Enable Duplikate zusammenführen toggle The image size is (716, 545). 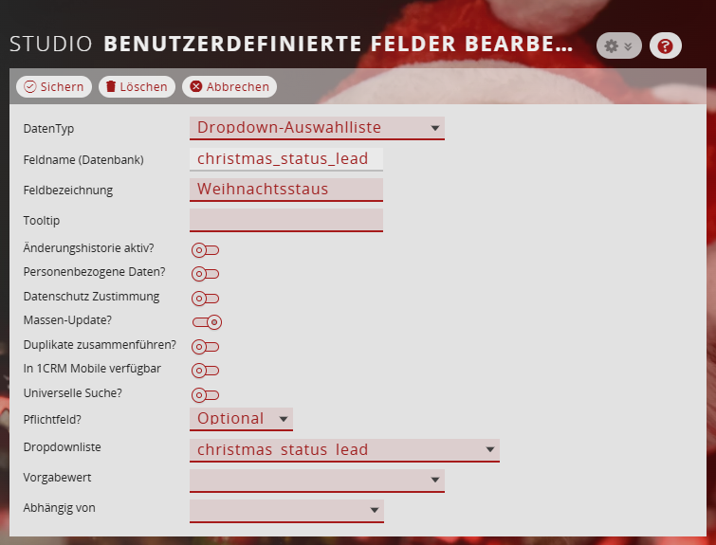[206, 347]
